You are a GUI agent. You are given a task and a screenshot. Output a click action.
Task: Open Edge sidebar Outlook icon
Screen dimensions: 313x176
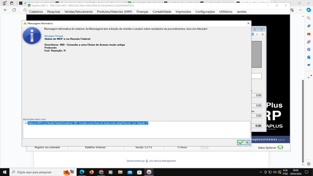[309, 57]
